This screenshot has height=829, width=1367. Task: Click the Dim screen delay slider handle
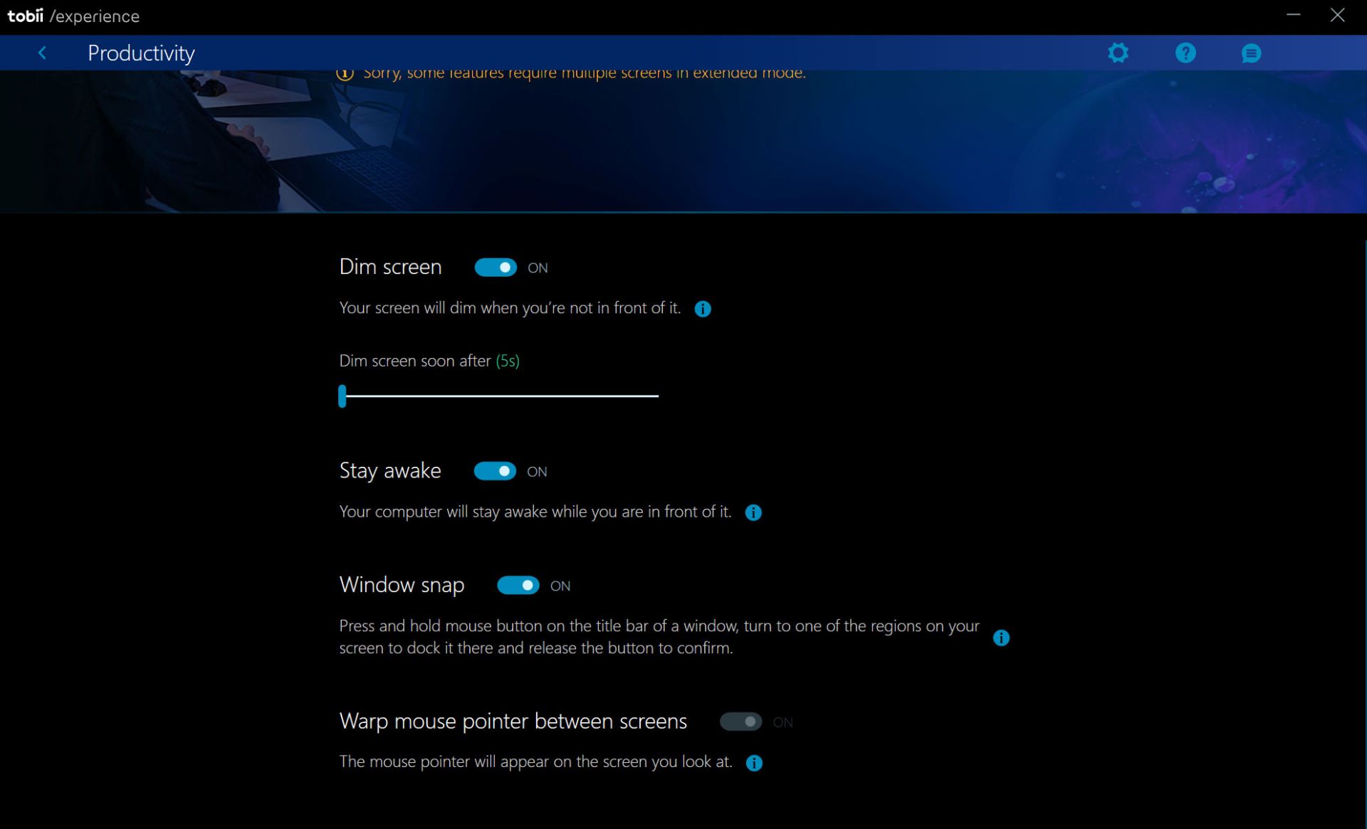[x=342, y=396]
